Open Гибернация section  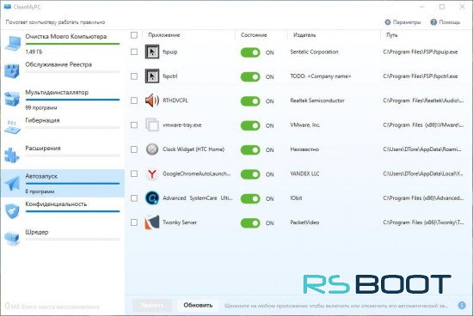(63, 127)
